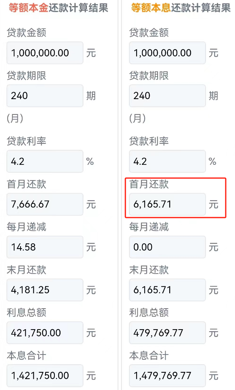Select the 每月递减 field showing 0.00
The height and width of the screenshot is (390, 235).
[x=167, y=247]
